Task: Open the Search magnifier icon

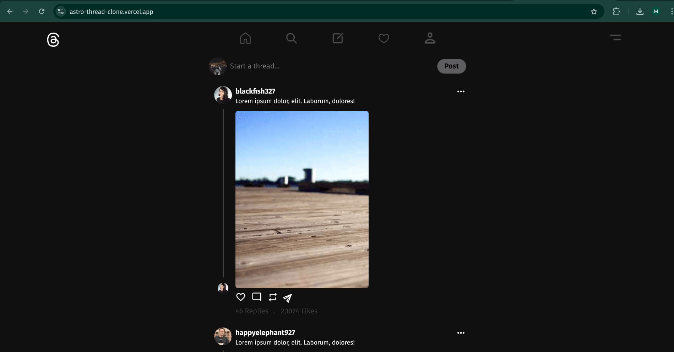Action: click(291, 38)
